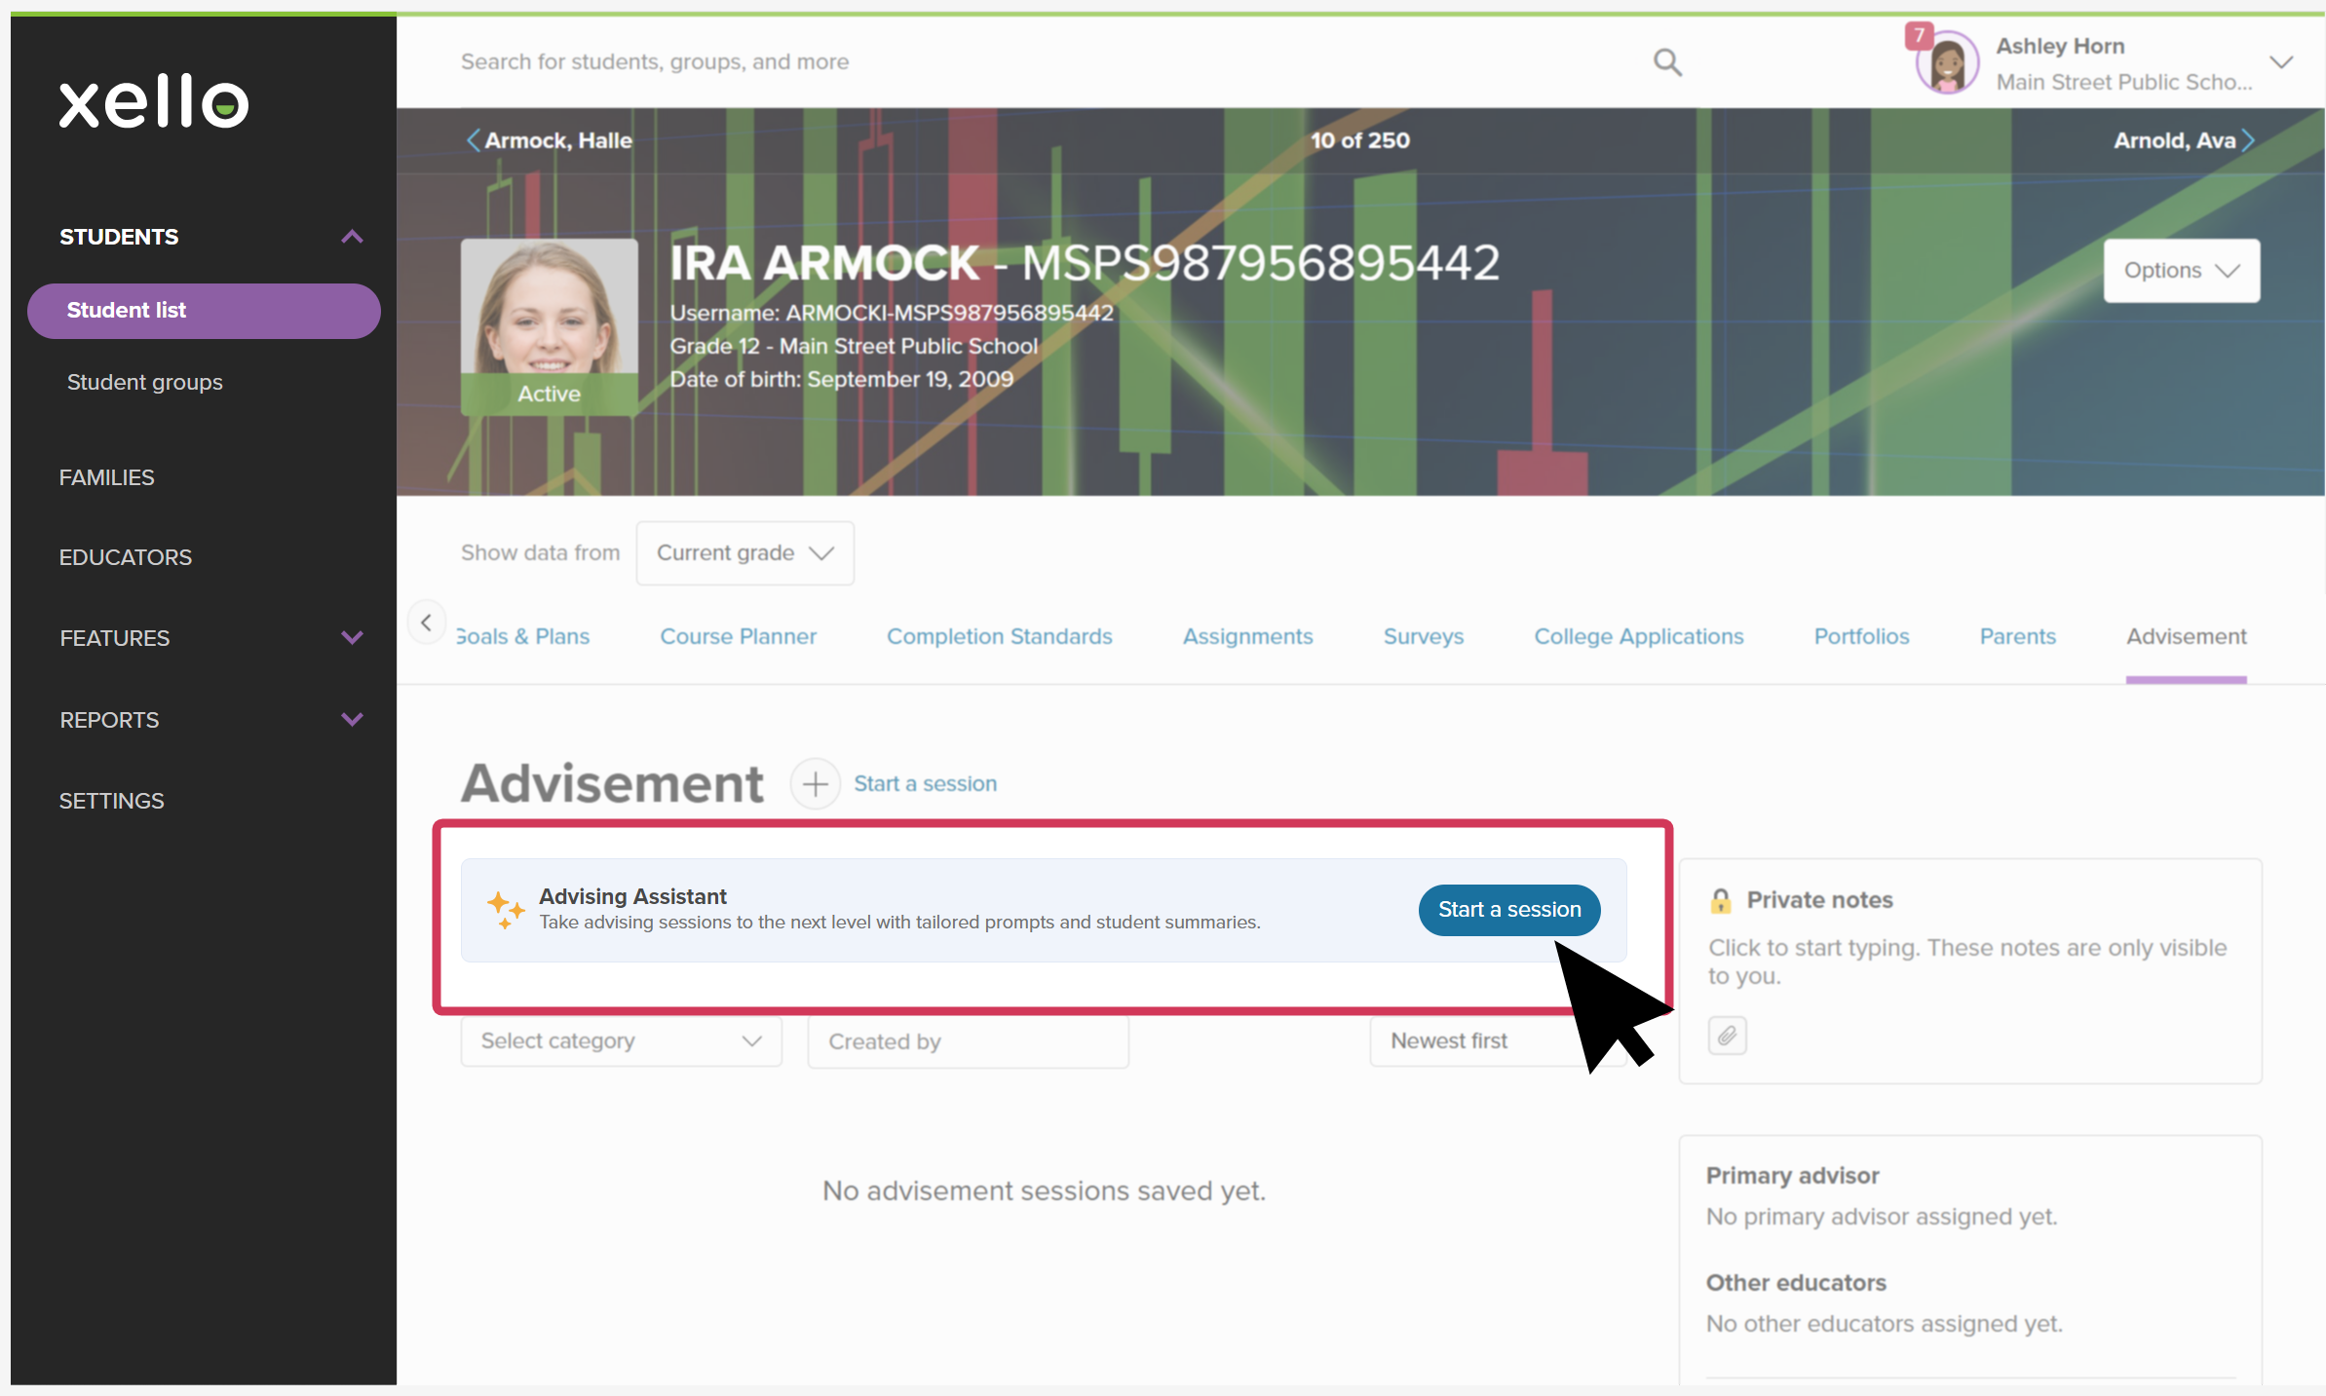
Task: Expand the REPORTS section chevron
Action: pyautogui.click(x=352, y=720)
